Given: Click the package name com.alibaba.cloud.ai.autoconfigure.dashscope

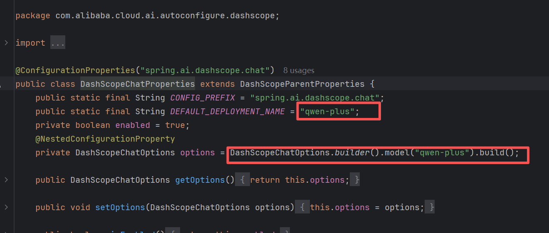Looking at the screenshot, I should [165, 16].
